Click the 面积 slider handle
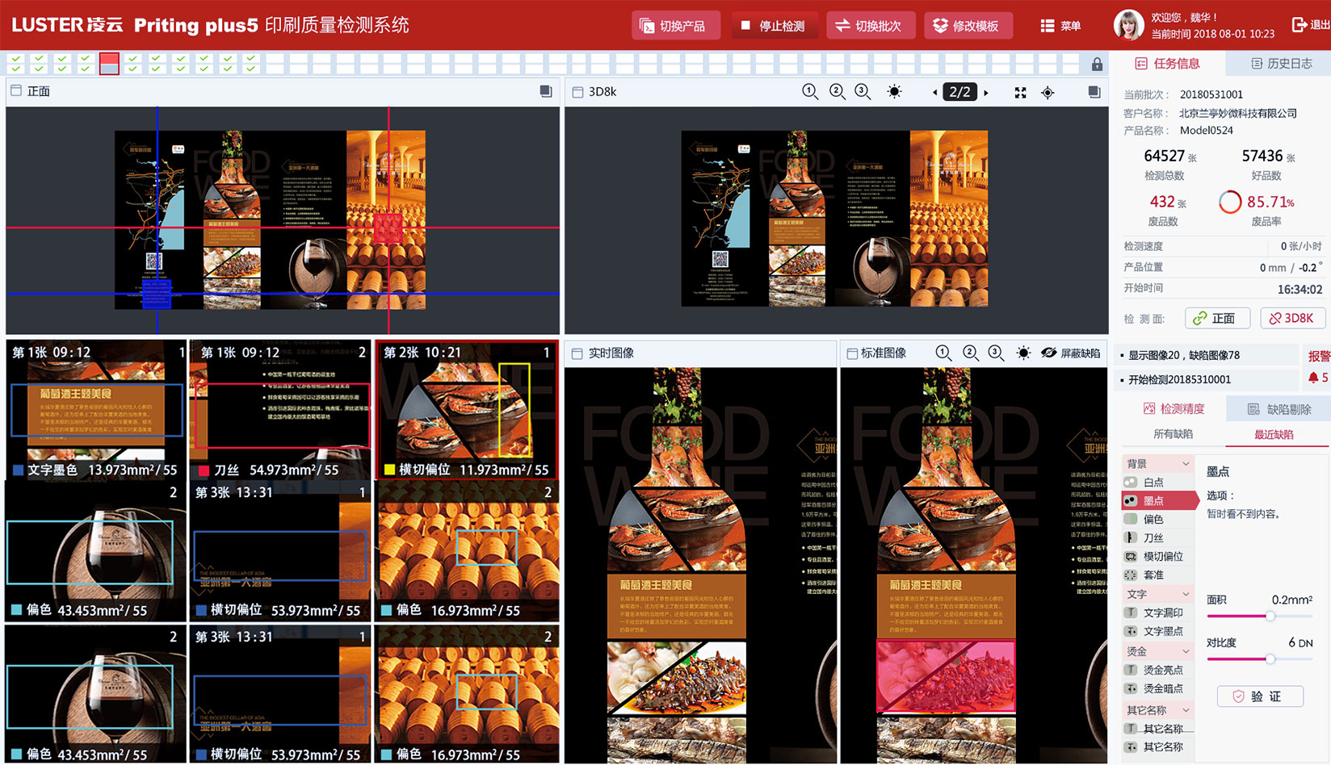 pyautogui.click(x=1270, y=617)
